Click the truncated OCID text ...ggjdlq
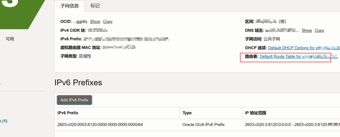Screen dimensions: 340x137 pyautogui.click(x=80, y=22)
